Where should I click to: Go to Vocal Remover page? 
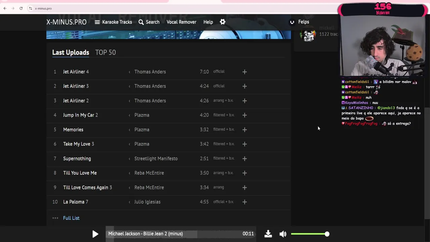[181, 22]
